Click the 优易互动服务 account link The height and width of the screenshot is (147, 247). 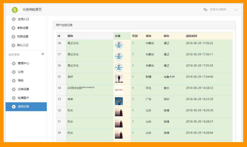point(218,9)
